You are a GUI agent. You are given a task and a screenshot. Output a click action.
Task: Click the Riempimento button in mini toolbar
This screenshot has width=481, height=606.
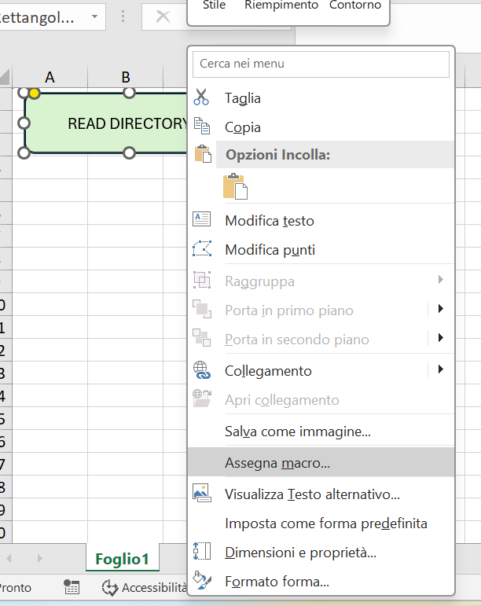click(x=281, y=6)
